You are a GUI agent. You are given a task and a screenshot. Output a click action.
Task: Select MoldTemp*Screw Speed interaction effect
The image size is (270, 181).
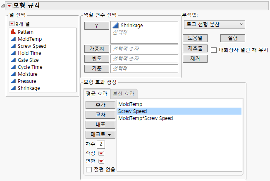(179, 118)
